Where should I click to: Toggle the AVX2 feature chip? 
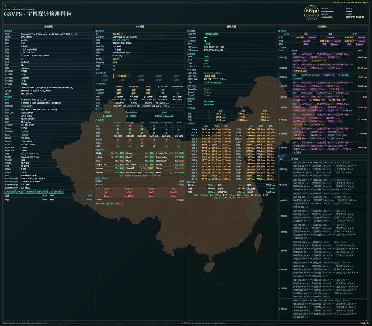(20, 192)
